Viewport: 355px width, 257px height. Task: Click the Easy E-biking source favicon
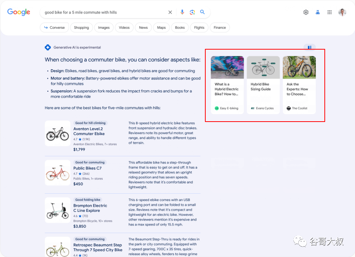pos(217,108)
